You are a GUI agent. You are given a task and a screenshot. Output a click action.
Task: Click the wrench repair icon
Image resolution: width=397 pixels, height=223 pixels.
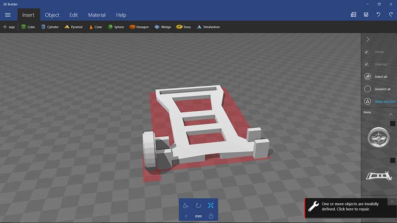pos(314,207)
